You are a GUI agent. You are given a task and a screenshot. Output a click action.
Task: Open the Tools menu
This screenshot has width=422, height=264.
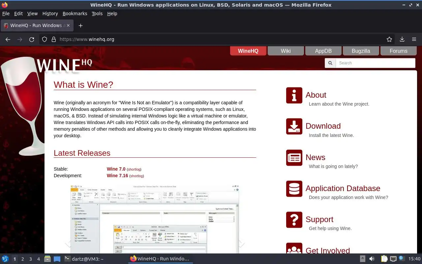tap(97, 14)
